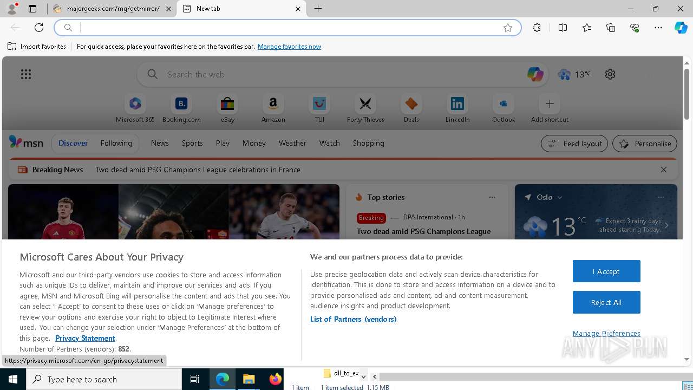Open the Edge profile icon
The image size is (693, 390).
point(12,9)
